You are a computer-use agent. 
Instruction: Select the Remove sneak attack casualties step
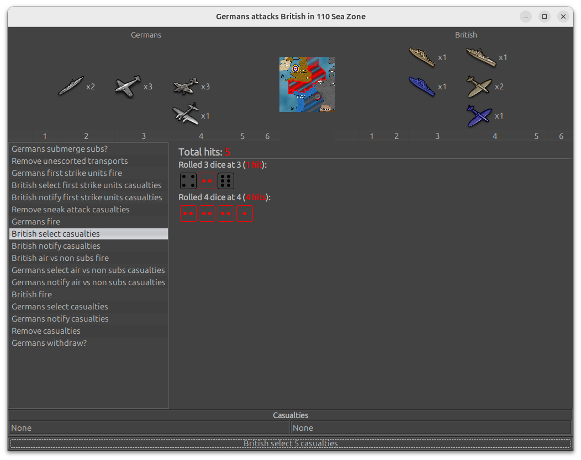tap(71, 210)
